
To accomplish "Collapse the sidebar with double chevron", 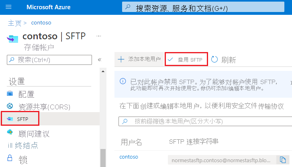I will coord(100,60).
